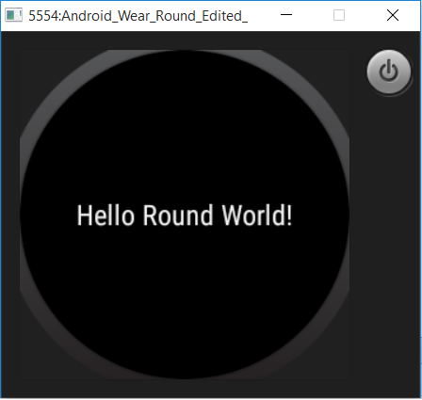The height and width of the screenshot is (400, 422).
Task: Click the dark strip beneath the watch display
Action: [x=210, y=389]
